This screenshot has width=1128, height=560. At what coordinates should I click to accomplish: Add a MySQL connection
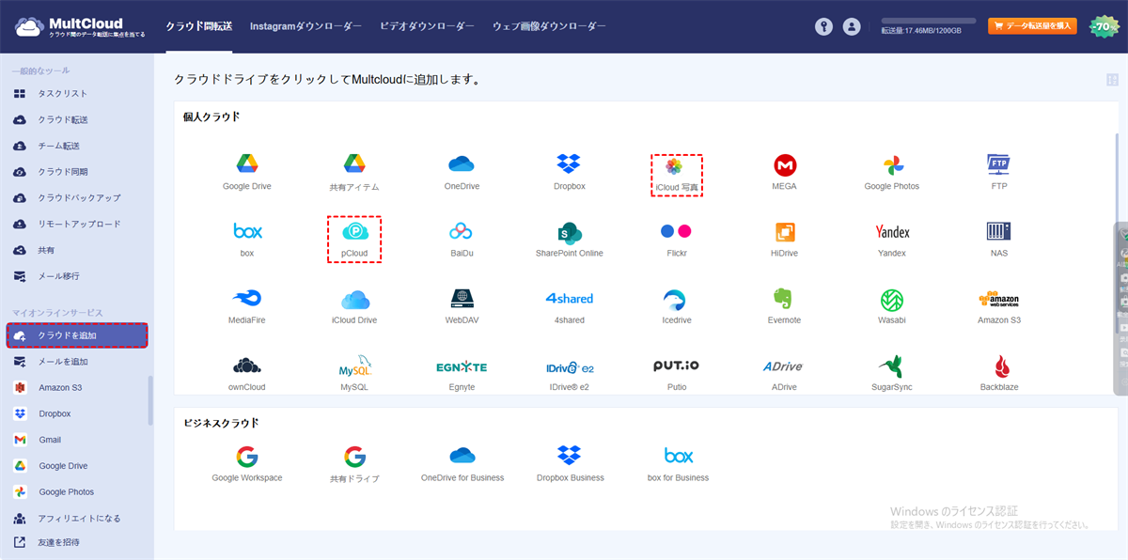[x=354, y=366]
